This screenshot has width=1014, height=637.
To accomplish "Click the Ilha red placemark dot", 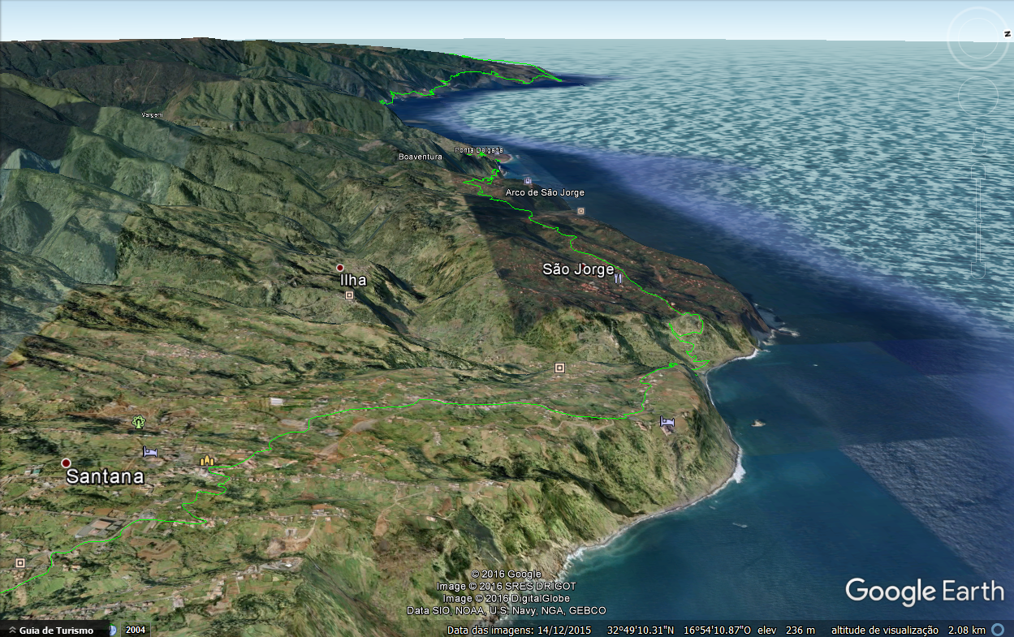I will click(x=340, y=268).
